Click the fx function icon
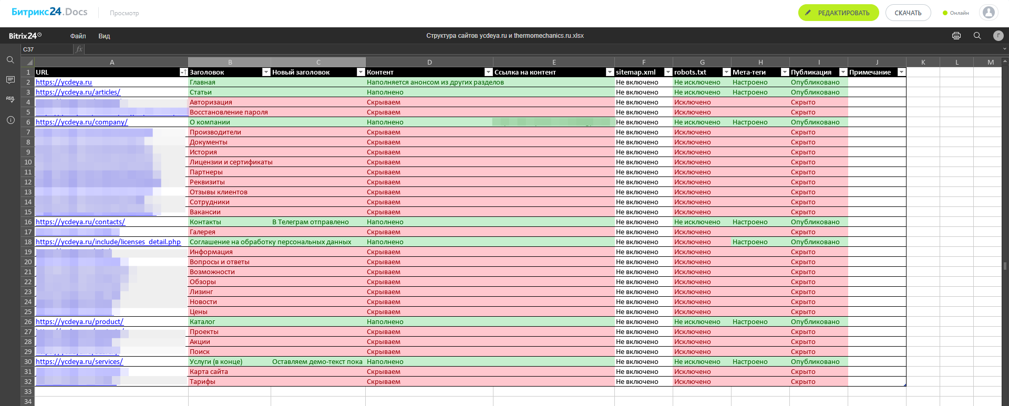Screen dimensions: 1009x406 click(x=79, y=49)
